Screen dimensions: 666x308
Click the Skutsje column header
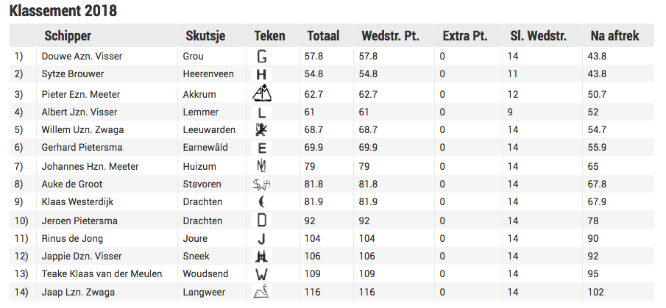pyautogui.click(x=205, y=35)
